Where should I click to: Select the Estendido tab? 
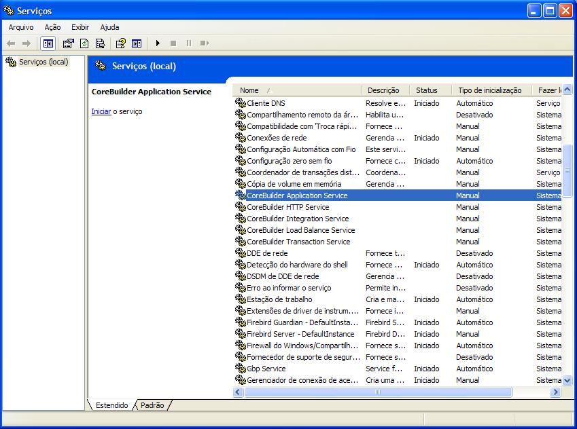click(111, 405)
